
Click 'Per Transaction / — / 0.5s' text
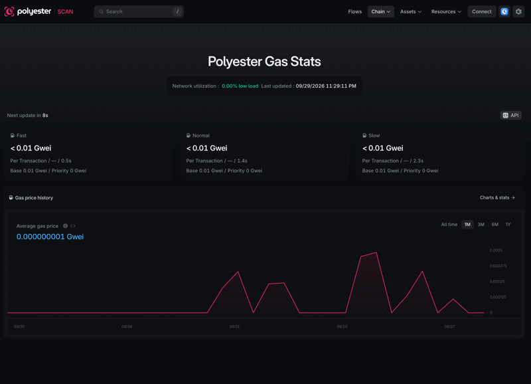click(x=40, y=161)
